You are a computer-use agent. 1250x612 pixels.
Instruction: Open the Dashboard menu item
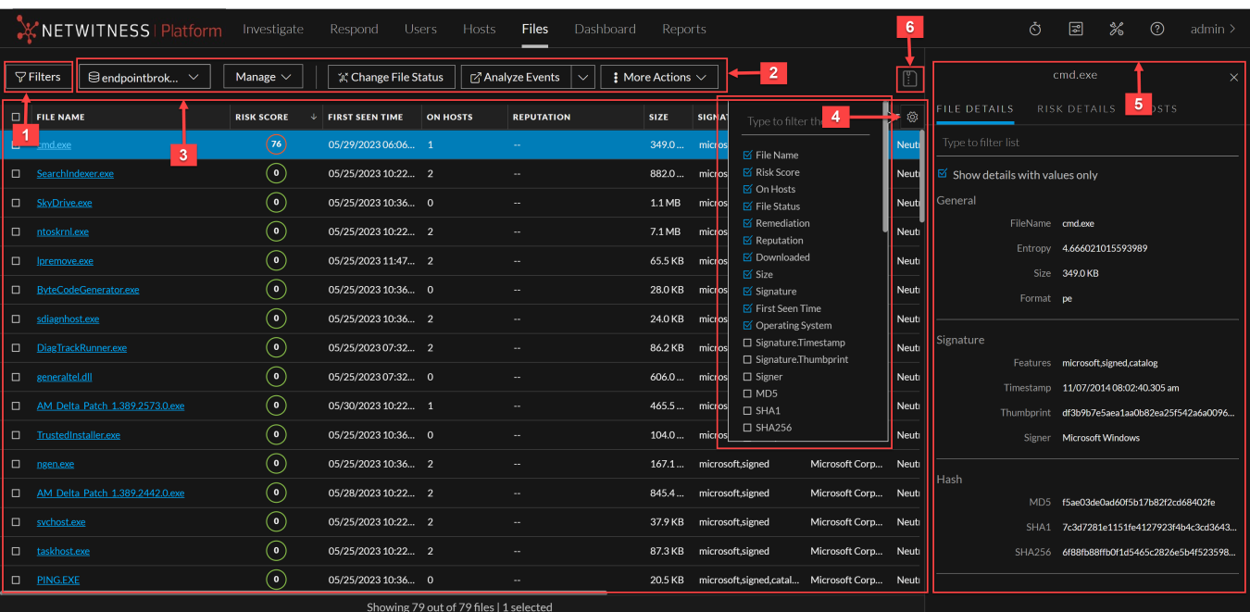pyautogui.click(x=605, y=29)
